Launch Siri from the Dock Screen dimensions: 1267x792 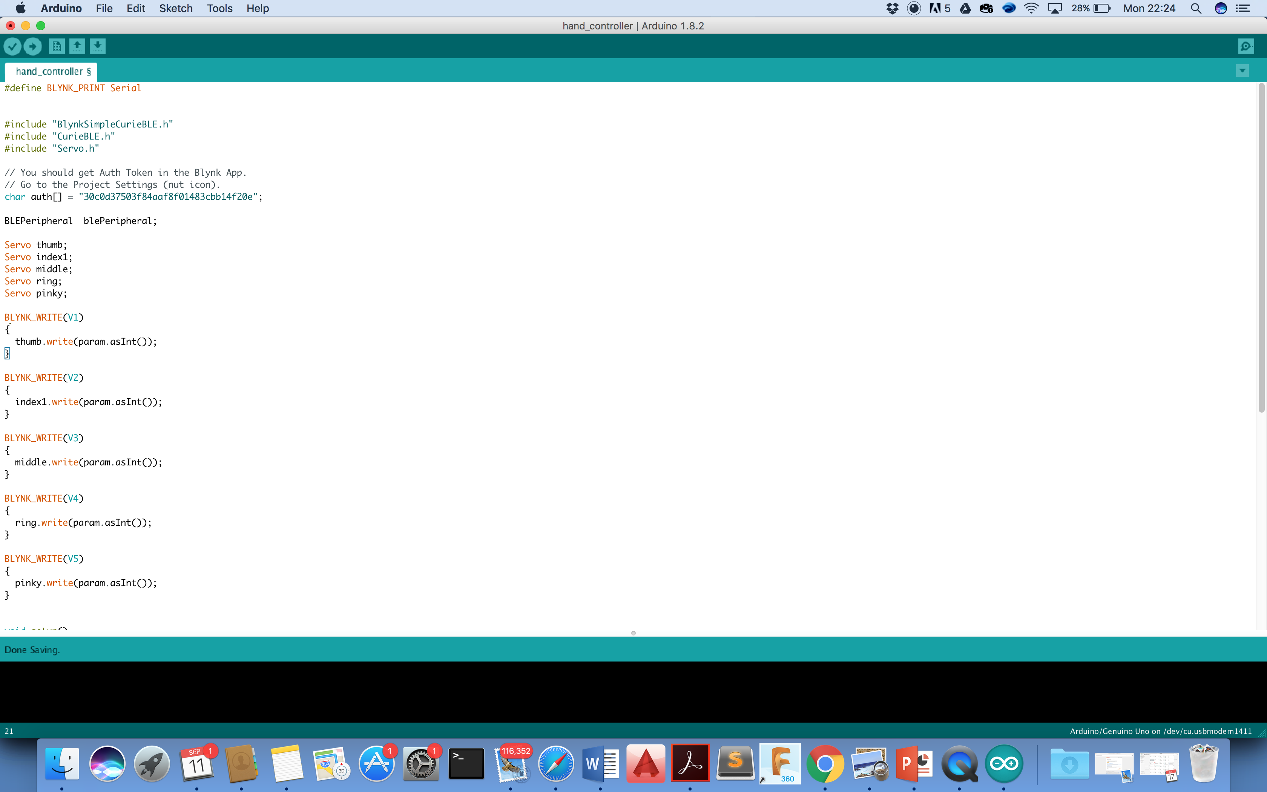pos(107,763)
